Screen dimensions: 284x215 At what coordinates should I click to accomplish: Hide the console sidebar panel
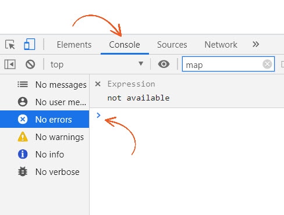pyautogui.click(x=10, y=64)
